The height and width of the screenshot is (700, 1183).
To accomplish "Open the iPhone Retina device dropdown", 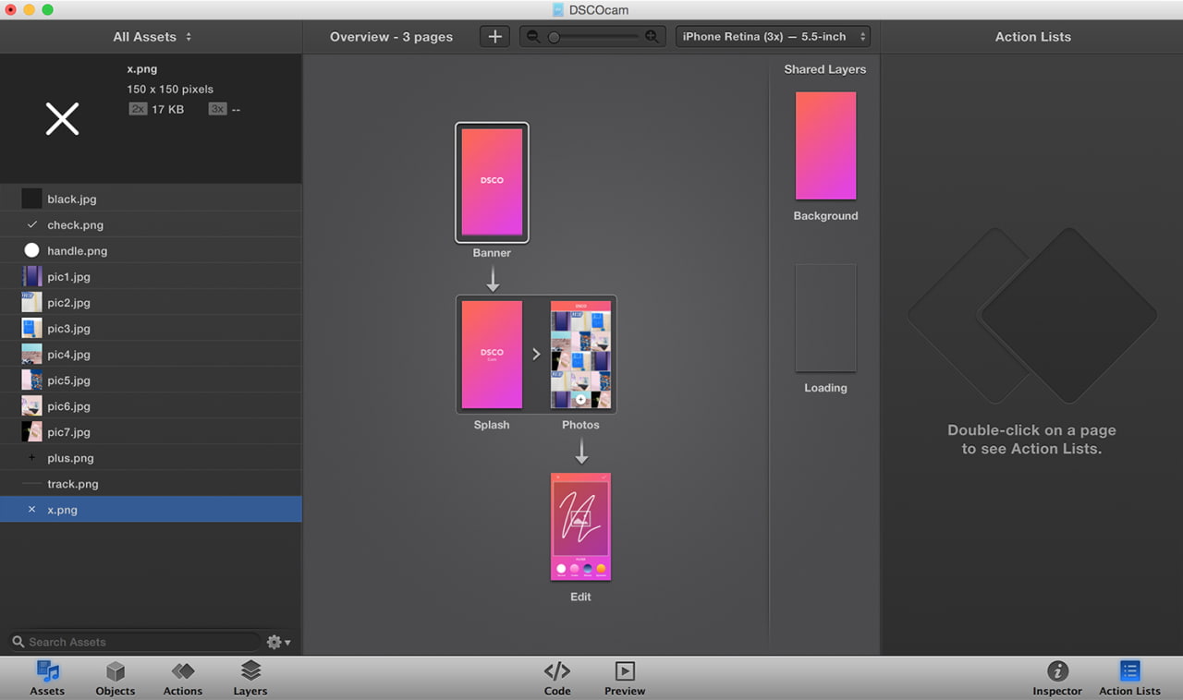I will [773, 37].
